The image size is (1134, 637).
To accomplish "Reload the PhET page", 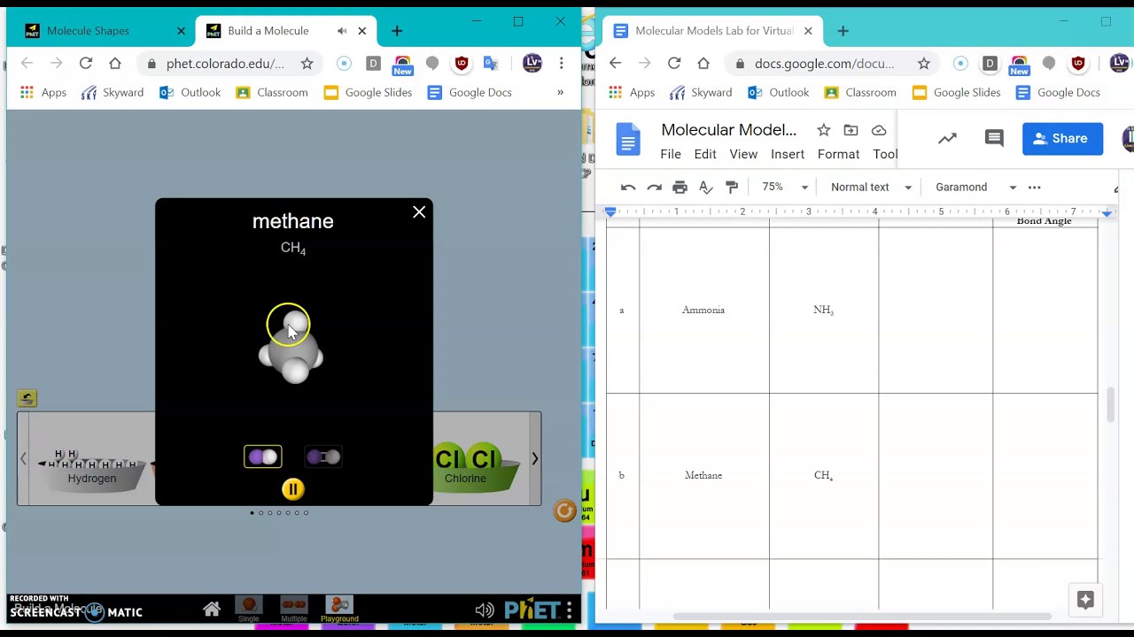I will 86,63.
